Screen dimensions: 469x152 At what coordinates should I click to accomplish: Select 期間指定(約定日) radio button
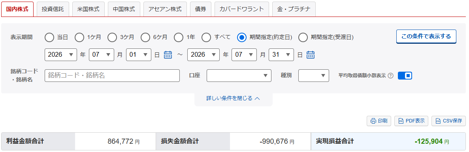[242, 37]
